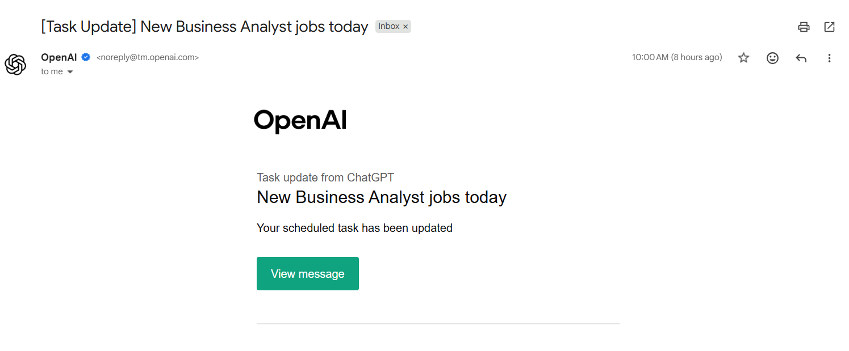Click the "Task update from ChatGPT" text
The width and height of the screenshot is (849, 351).
325,177
